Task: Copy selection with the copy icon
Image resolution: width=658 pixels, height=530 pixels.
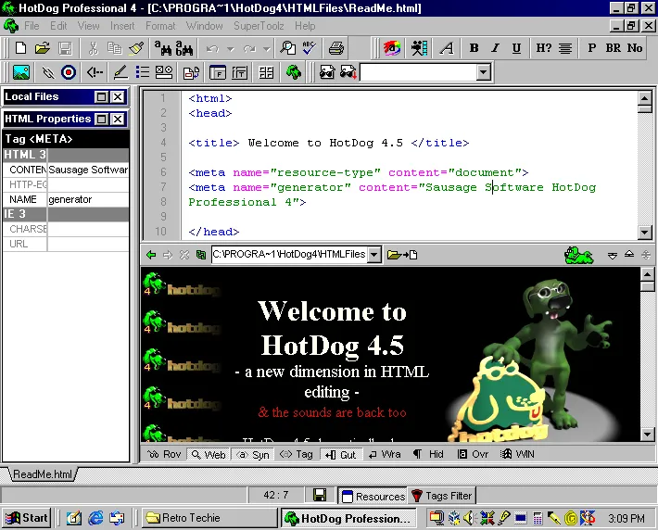Action: click(115, 48)
